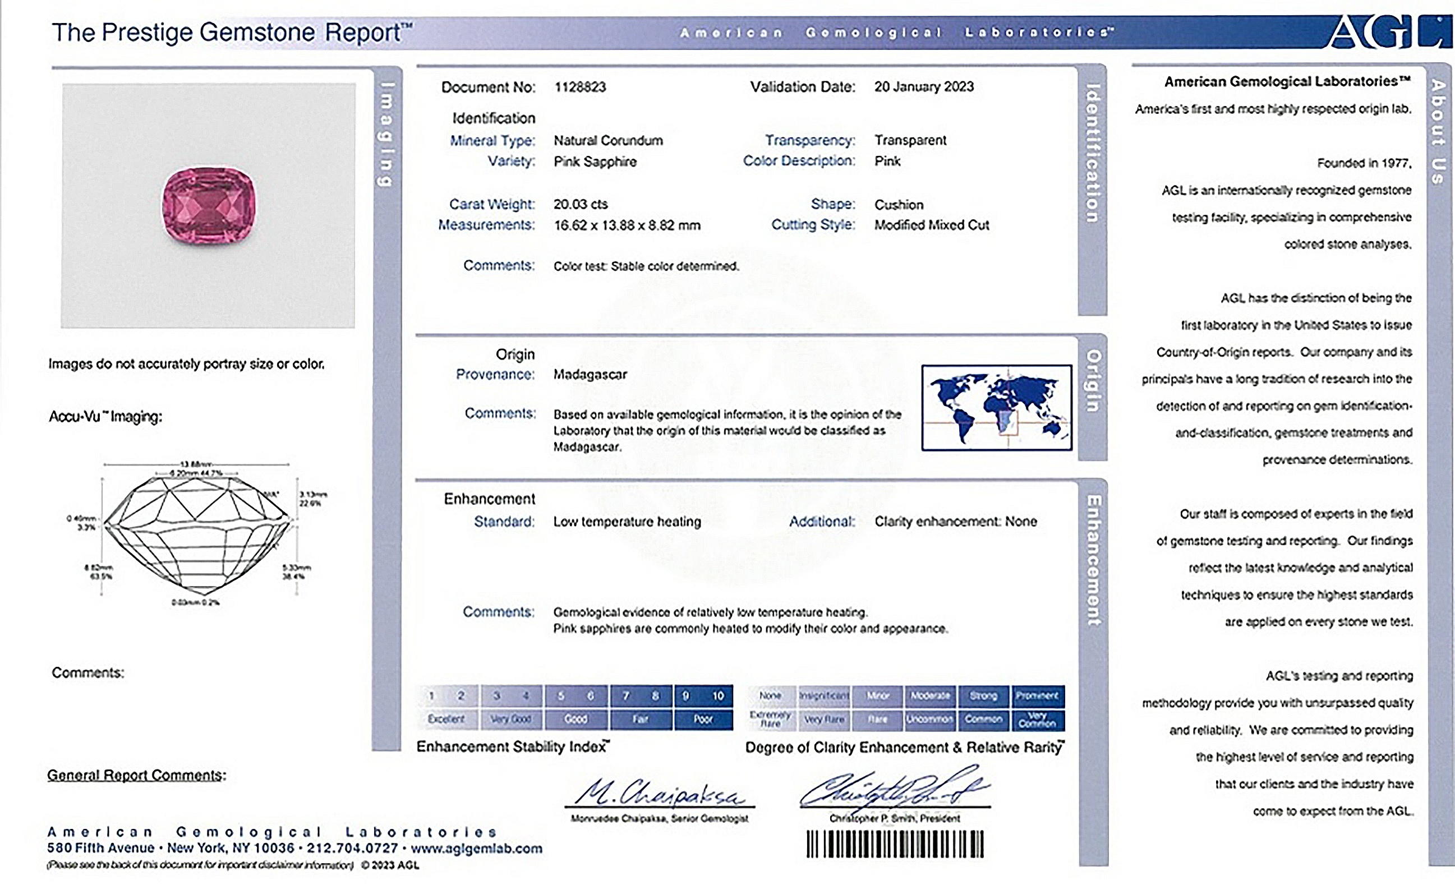The width and height of the screenshot is (1455, 885).
Task: Select the vertical Imaging tab
Action: click(387, 135)
